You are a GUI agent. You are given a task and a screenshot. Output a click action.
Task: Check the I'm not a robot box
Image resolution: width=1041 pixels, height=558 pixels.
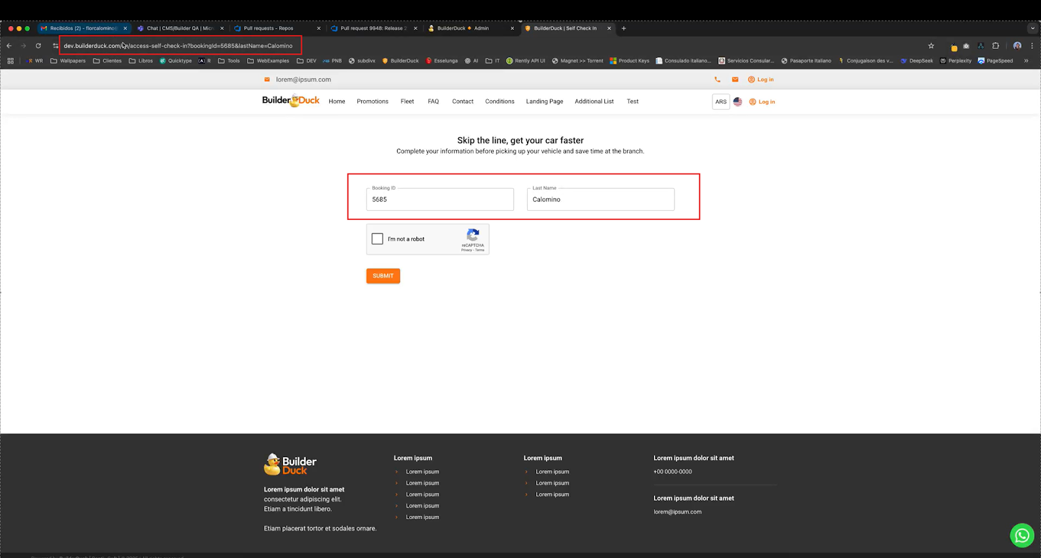[377, 239]
